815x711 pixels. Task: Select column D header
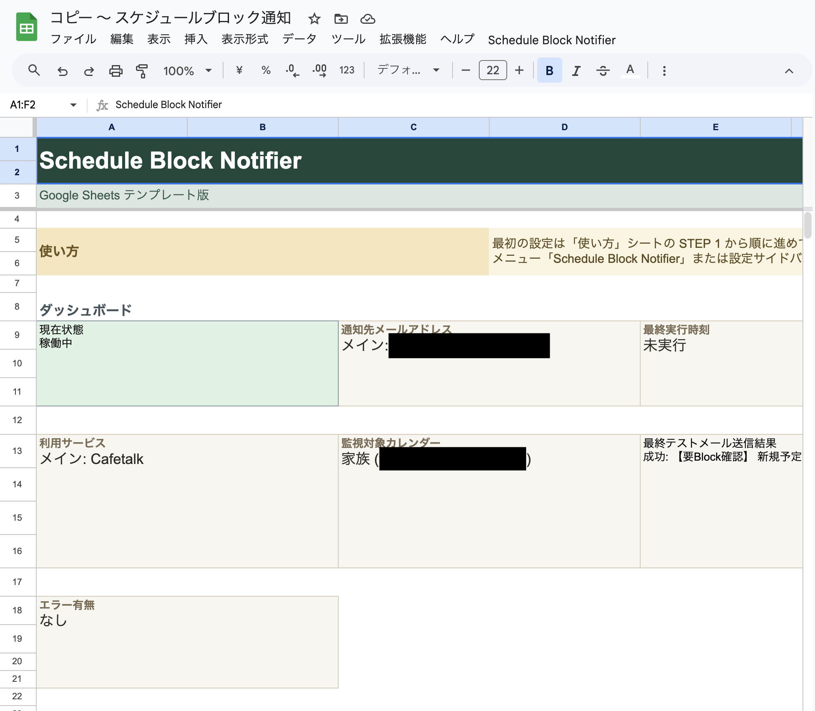(x=564, y=127)
